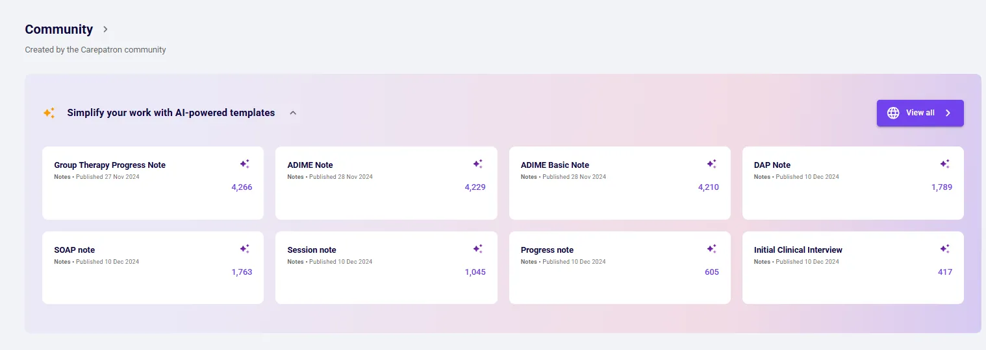Click AI sparkle icon on Group Therapy Progress Note

[244, 164]
